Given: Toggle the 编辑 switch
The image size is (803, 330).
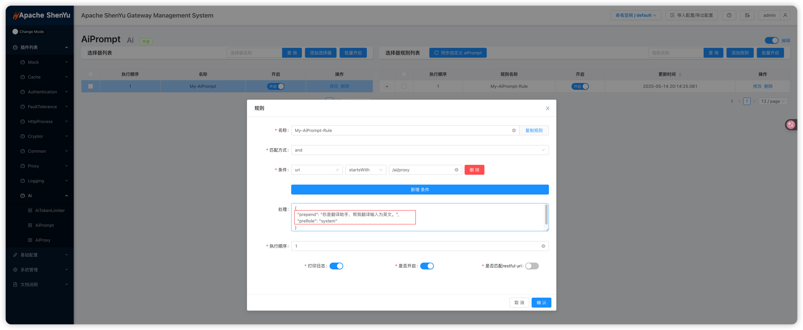Looking at the screenshot, I should pyautogui.click(x=771, y=40).
